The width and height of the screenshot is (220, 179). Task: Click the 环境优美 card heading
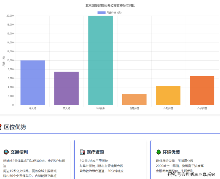[x=172, y=152]
